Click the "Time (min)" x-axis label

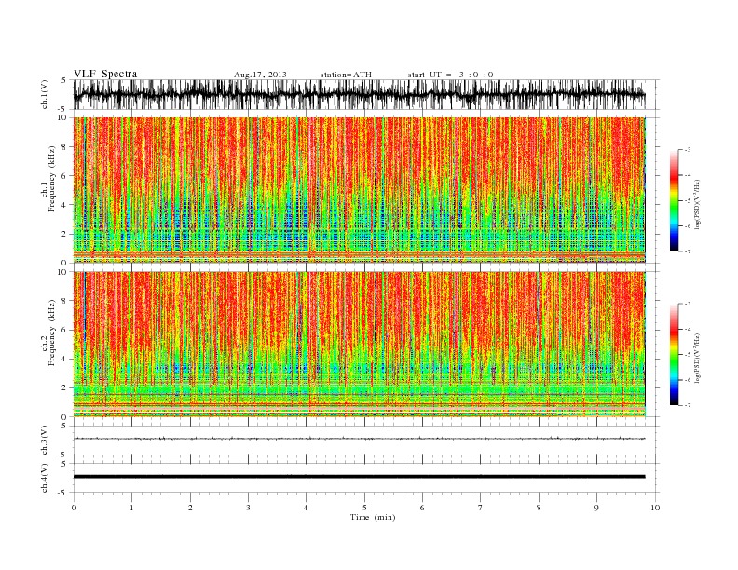(373, 517)
